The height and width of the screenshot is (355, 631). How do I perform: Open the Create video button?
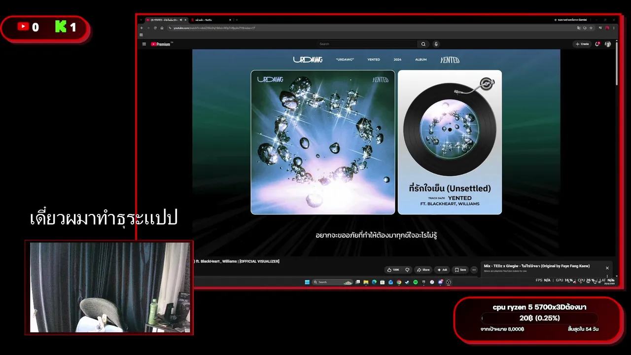(582, 44)
